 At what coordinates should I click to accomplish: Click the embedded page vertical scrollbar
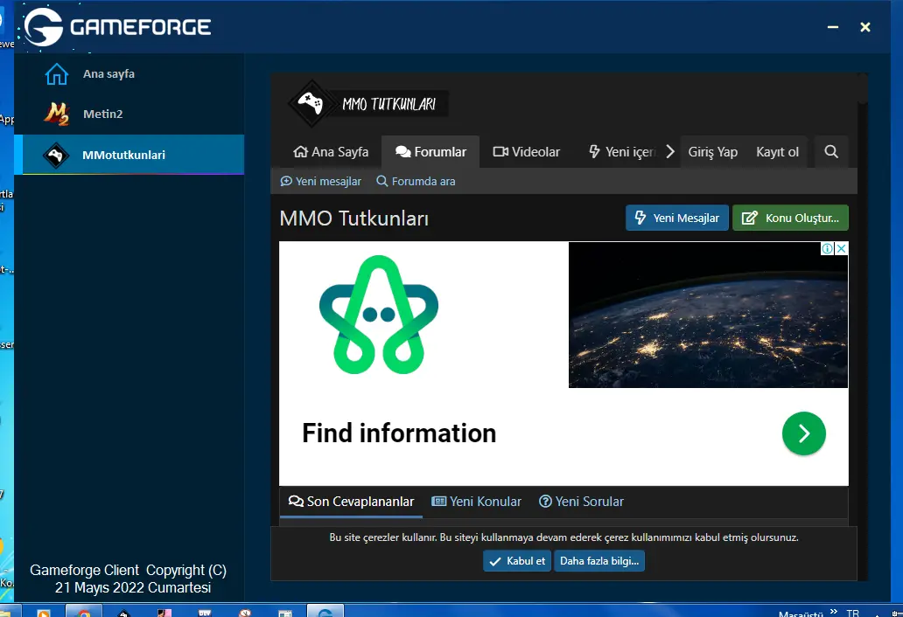[x=862, y=90]
